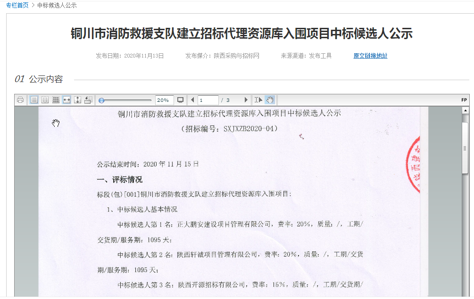This screenshot has width=474, height=299.
Task: Select the hand pan tool
Action: pyautogui.click(x=269, y=100)
